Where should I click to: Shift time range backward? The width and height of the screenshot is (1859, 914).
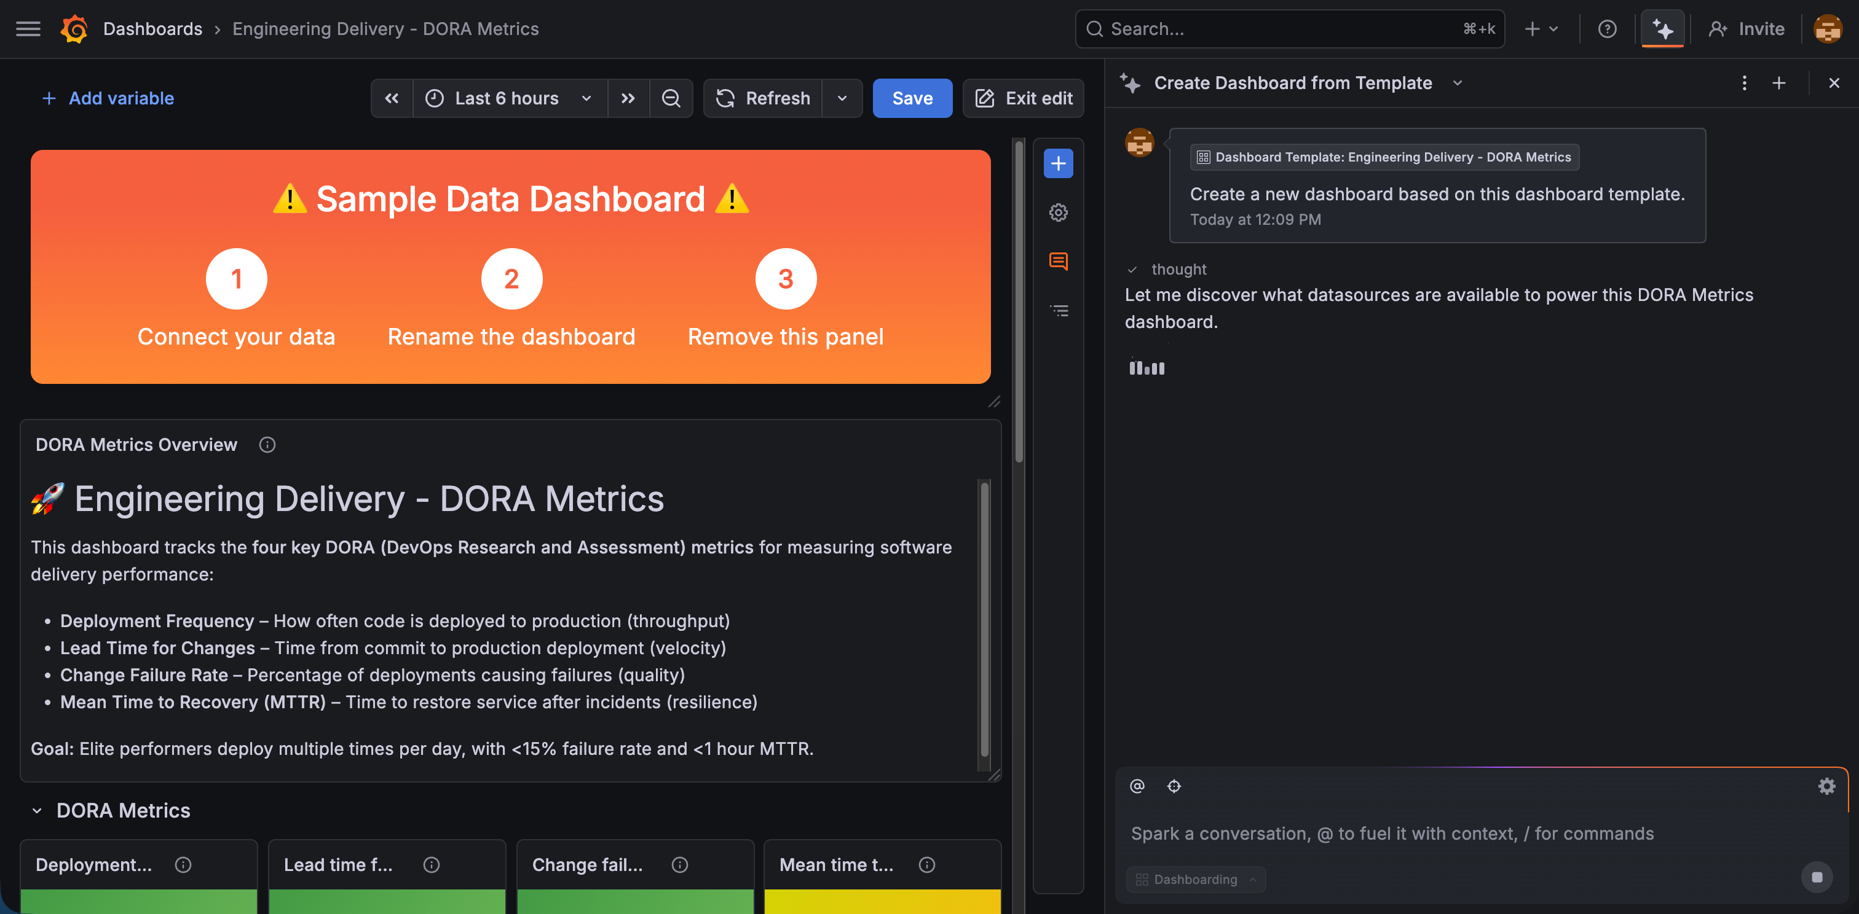392,98
